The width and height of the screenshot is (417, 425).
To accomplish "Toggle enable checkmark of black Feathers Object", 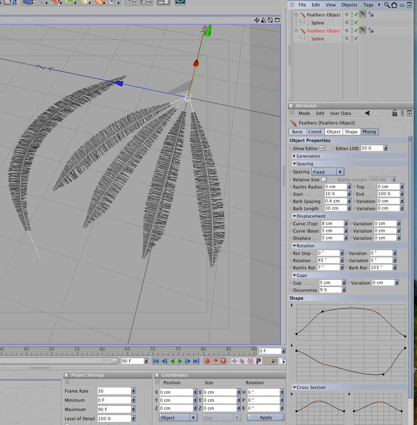I will click(355, 15).
